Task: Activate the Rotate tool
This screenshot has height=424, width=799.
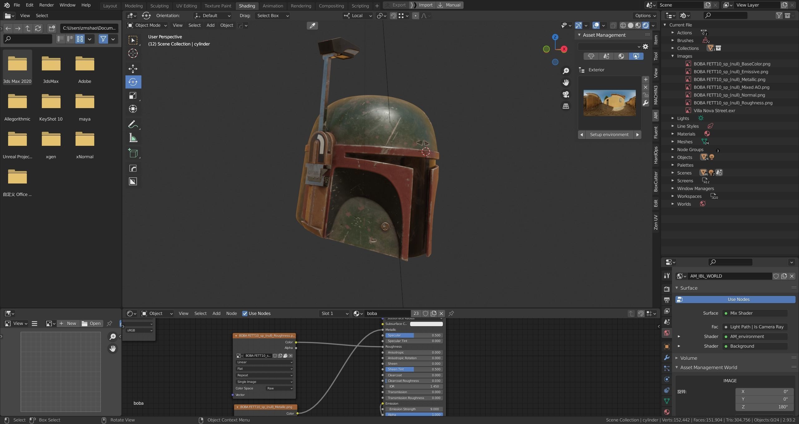Action: (133, 82)
